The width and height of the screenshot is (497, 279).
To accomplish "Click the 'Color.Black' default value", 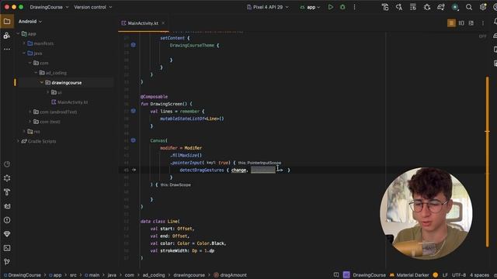I will click(x=210, y=243).
